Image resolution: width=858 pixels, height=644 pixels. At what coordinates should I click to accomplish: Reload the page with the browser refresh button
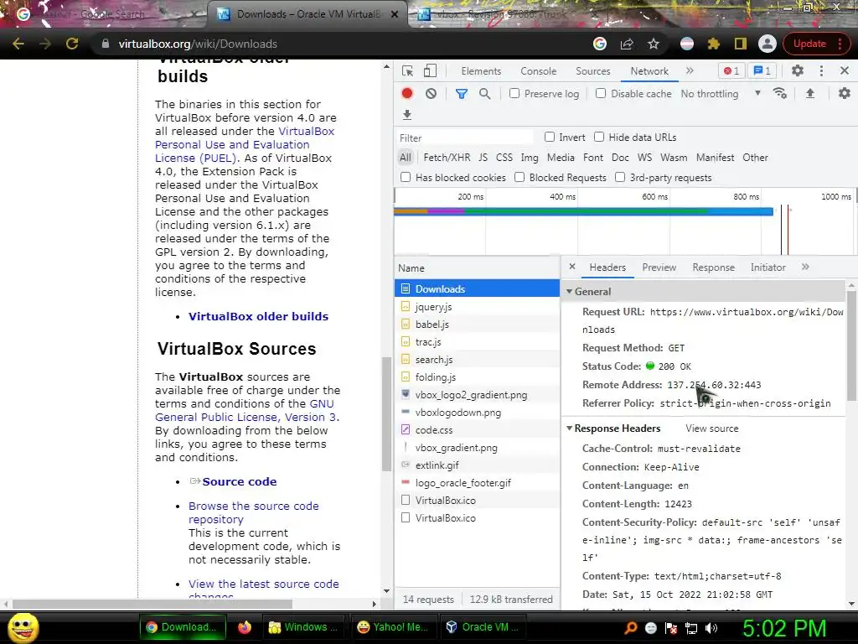pyautogui.click(x=72, y=44)
